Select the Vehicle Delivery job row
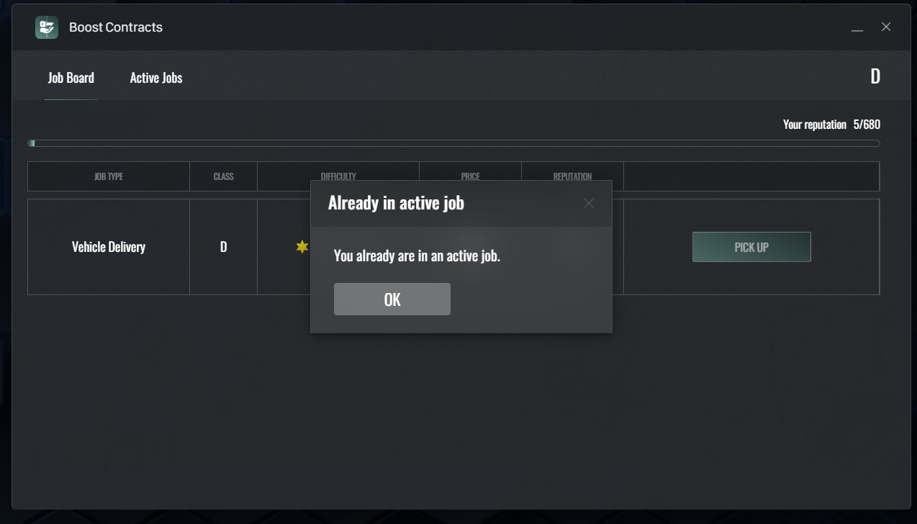 (x=108, y=246)
